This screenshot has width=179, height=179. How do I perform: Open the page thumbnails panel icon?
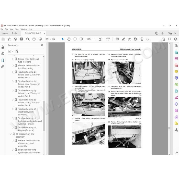click(x=3, y=54)
